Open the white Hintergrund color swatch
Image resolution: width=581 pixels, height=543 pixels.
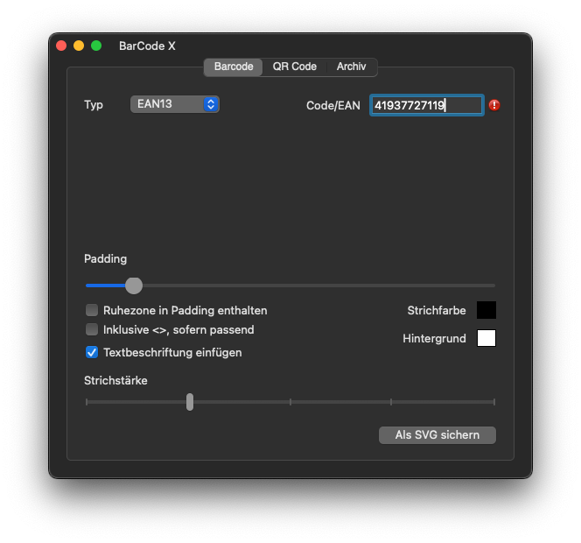[486, 338]
